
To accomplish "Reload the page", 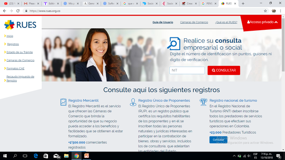I will click(18, 11).
